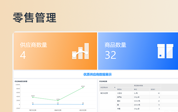Click the 商品数量 label on blue card
The width and height of the screenshot is (178, 112).
pyautogui.click(x=115, y=45)
